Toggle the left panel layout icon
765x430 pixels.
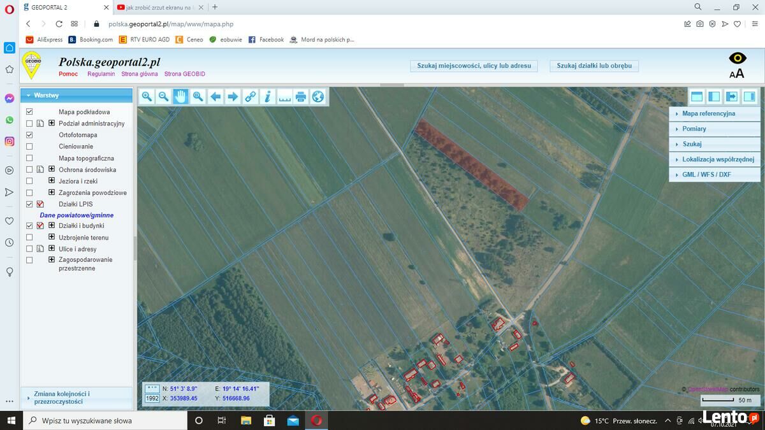(714, 97)
